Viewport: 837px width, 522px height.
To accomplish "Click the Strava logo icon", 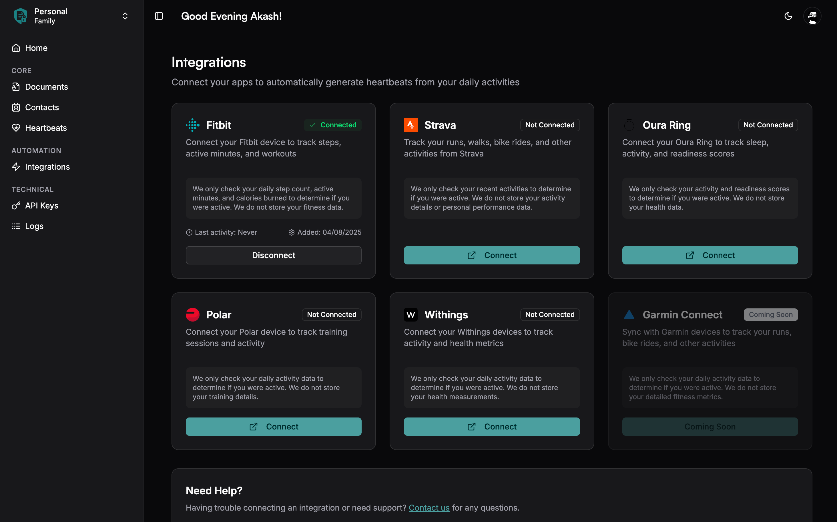I will click(x=410, y=125).
